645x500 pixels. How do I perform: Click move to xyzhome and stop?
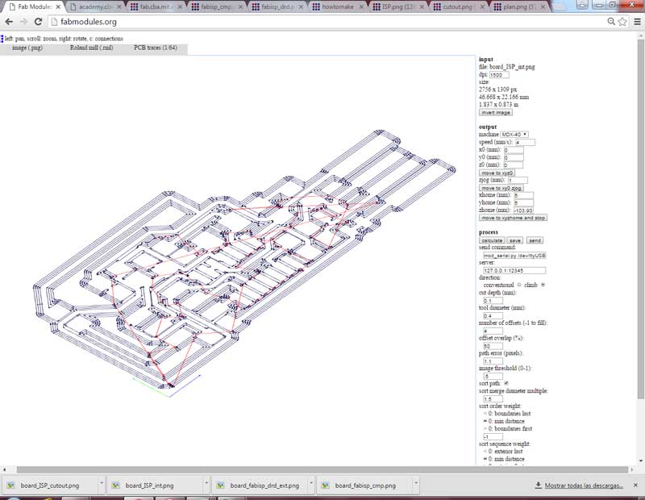513,218
